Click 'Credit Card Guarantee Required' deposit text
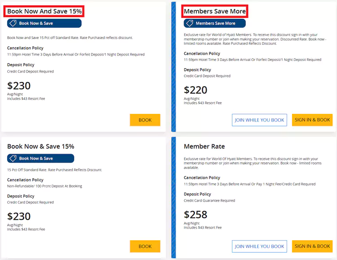The height and width of the screenshot is (260, 337). point(209,201)
